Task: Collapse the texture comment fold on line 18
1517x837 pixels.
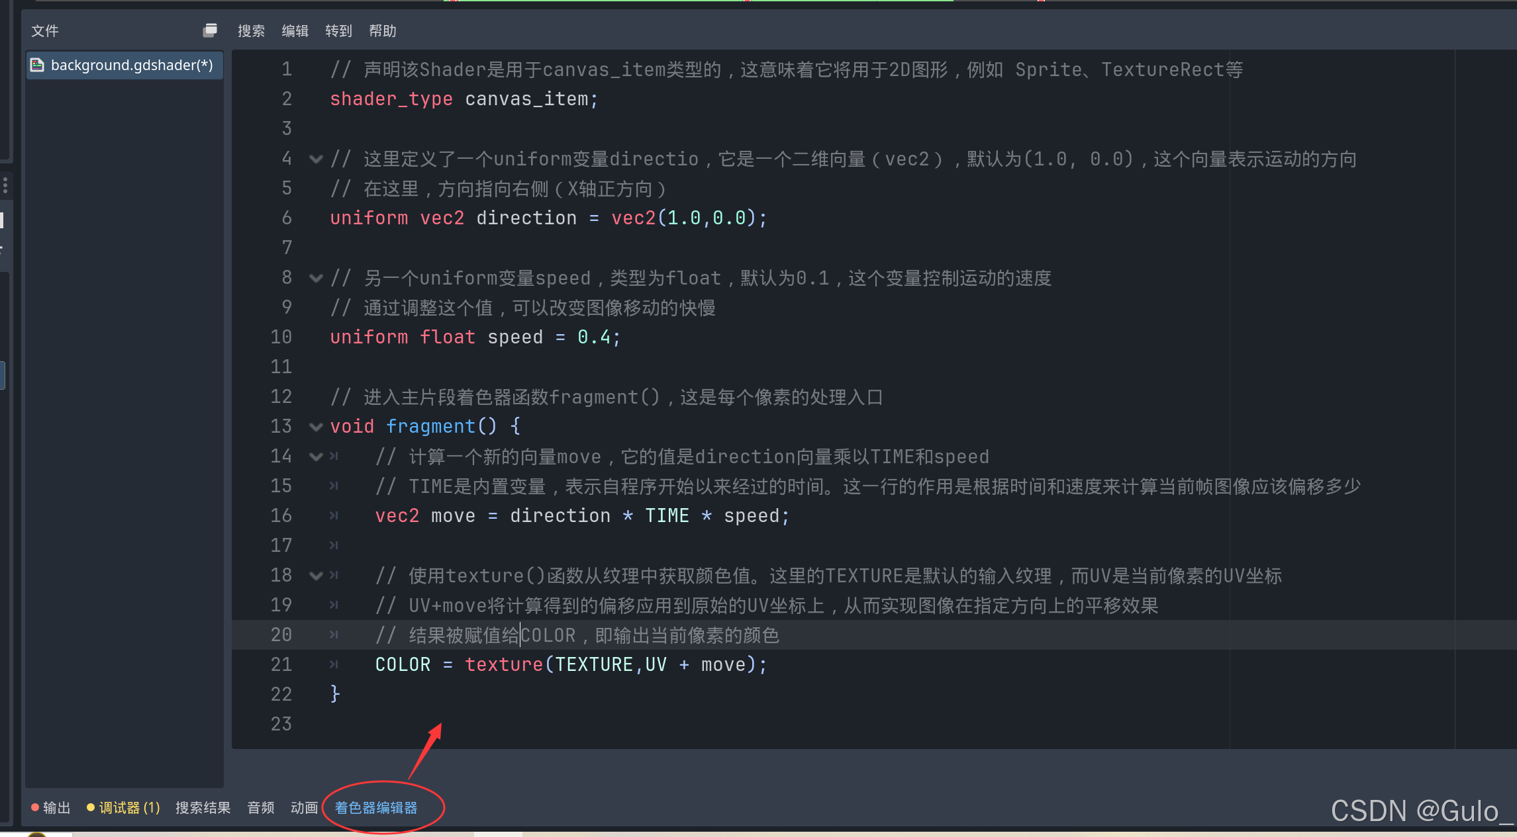Action: (316, 576)
